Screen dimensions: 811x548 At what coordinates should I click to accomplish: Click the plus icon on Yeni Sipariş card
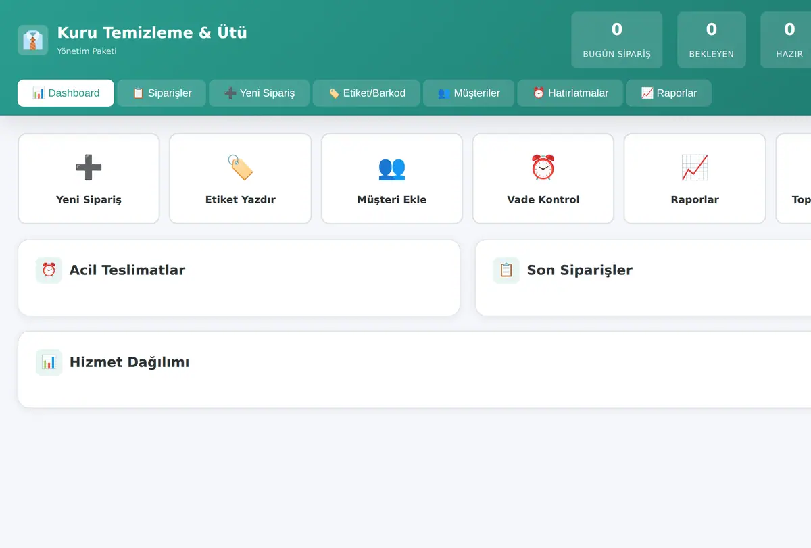(89, 168)
